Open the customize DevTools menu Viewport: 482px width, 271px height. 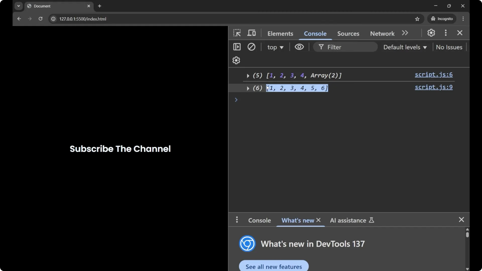click(446, 33)
